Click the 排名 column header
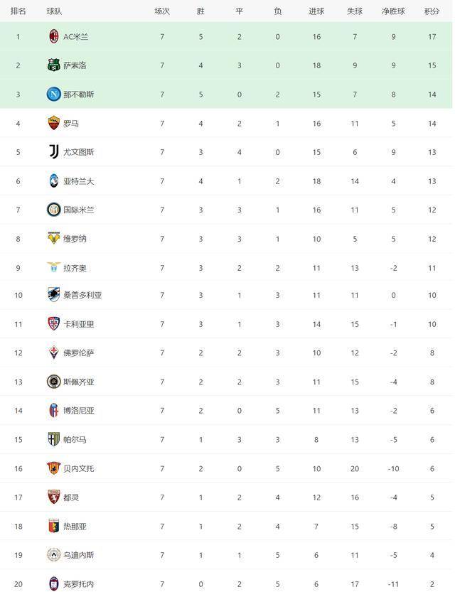Image resolution: width=455 pixels, height=592 pixels. point(18,11)
